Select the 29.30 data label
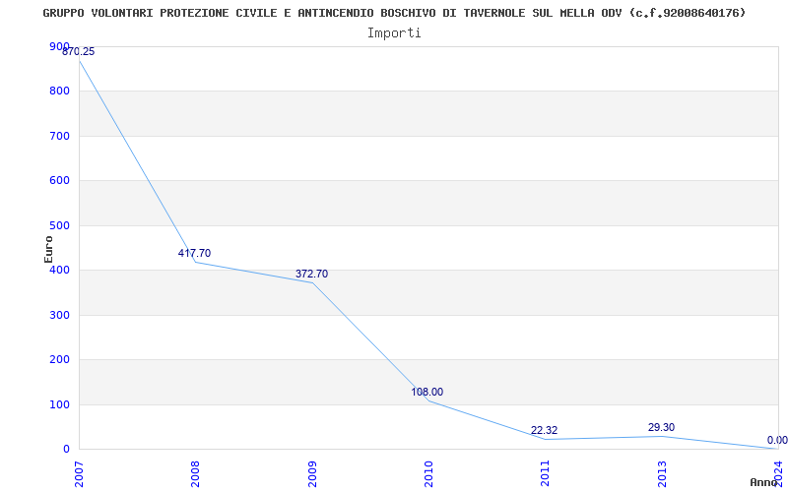This screenshot has height=492, width=788. tap(661, 427)
